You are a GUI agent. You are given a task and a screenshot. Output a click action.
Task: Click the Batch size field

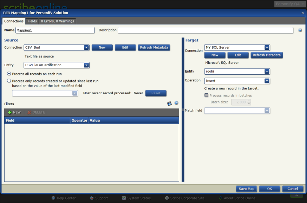[x=239, y=102]
